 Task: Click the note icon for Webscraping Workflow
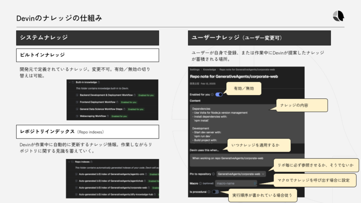click(x=77, y=116)
